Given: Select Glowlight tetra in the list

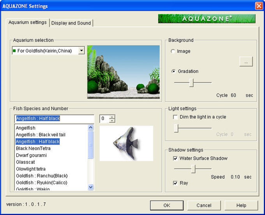Looking at the screenshot, I should pos(30,169).
